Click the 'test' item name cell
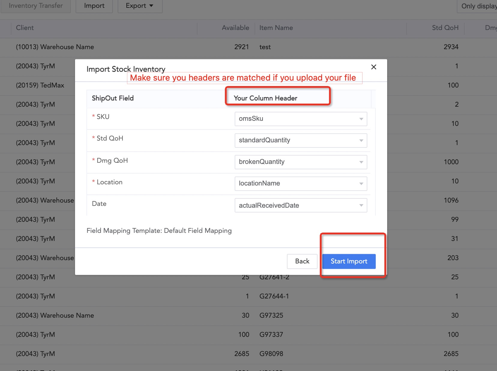 point(265,47)
